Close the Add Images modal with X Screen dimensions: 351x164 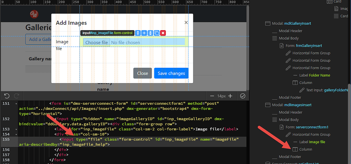[186, 23]
